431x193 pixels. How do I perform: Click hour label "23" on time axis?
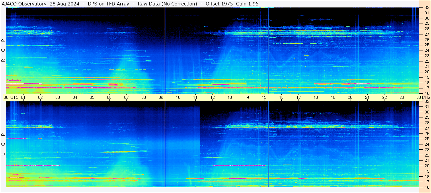coord(402,97)
